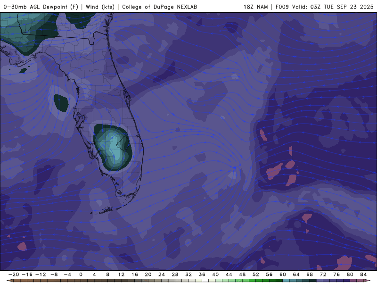Click the '68' label on the color scale

pos(310,275)
